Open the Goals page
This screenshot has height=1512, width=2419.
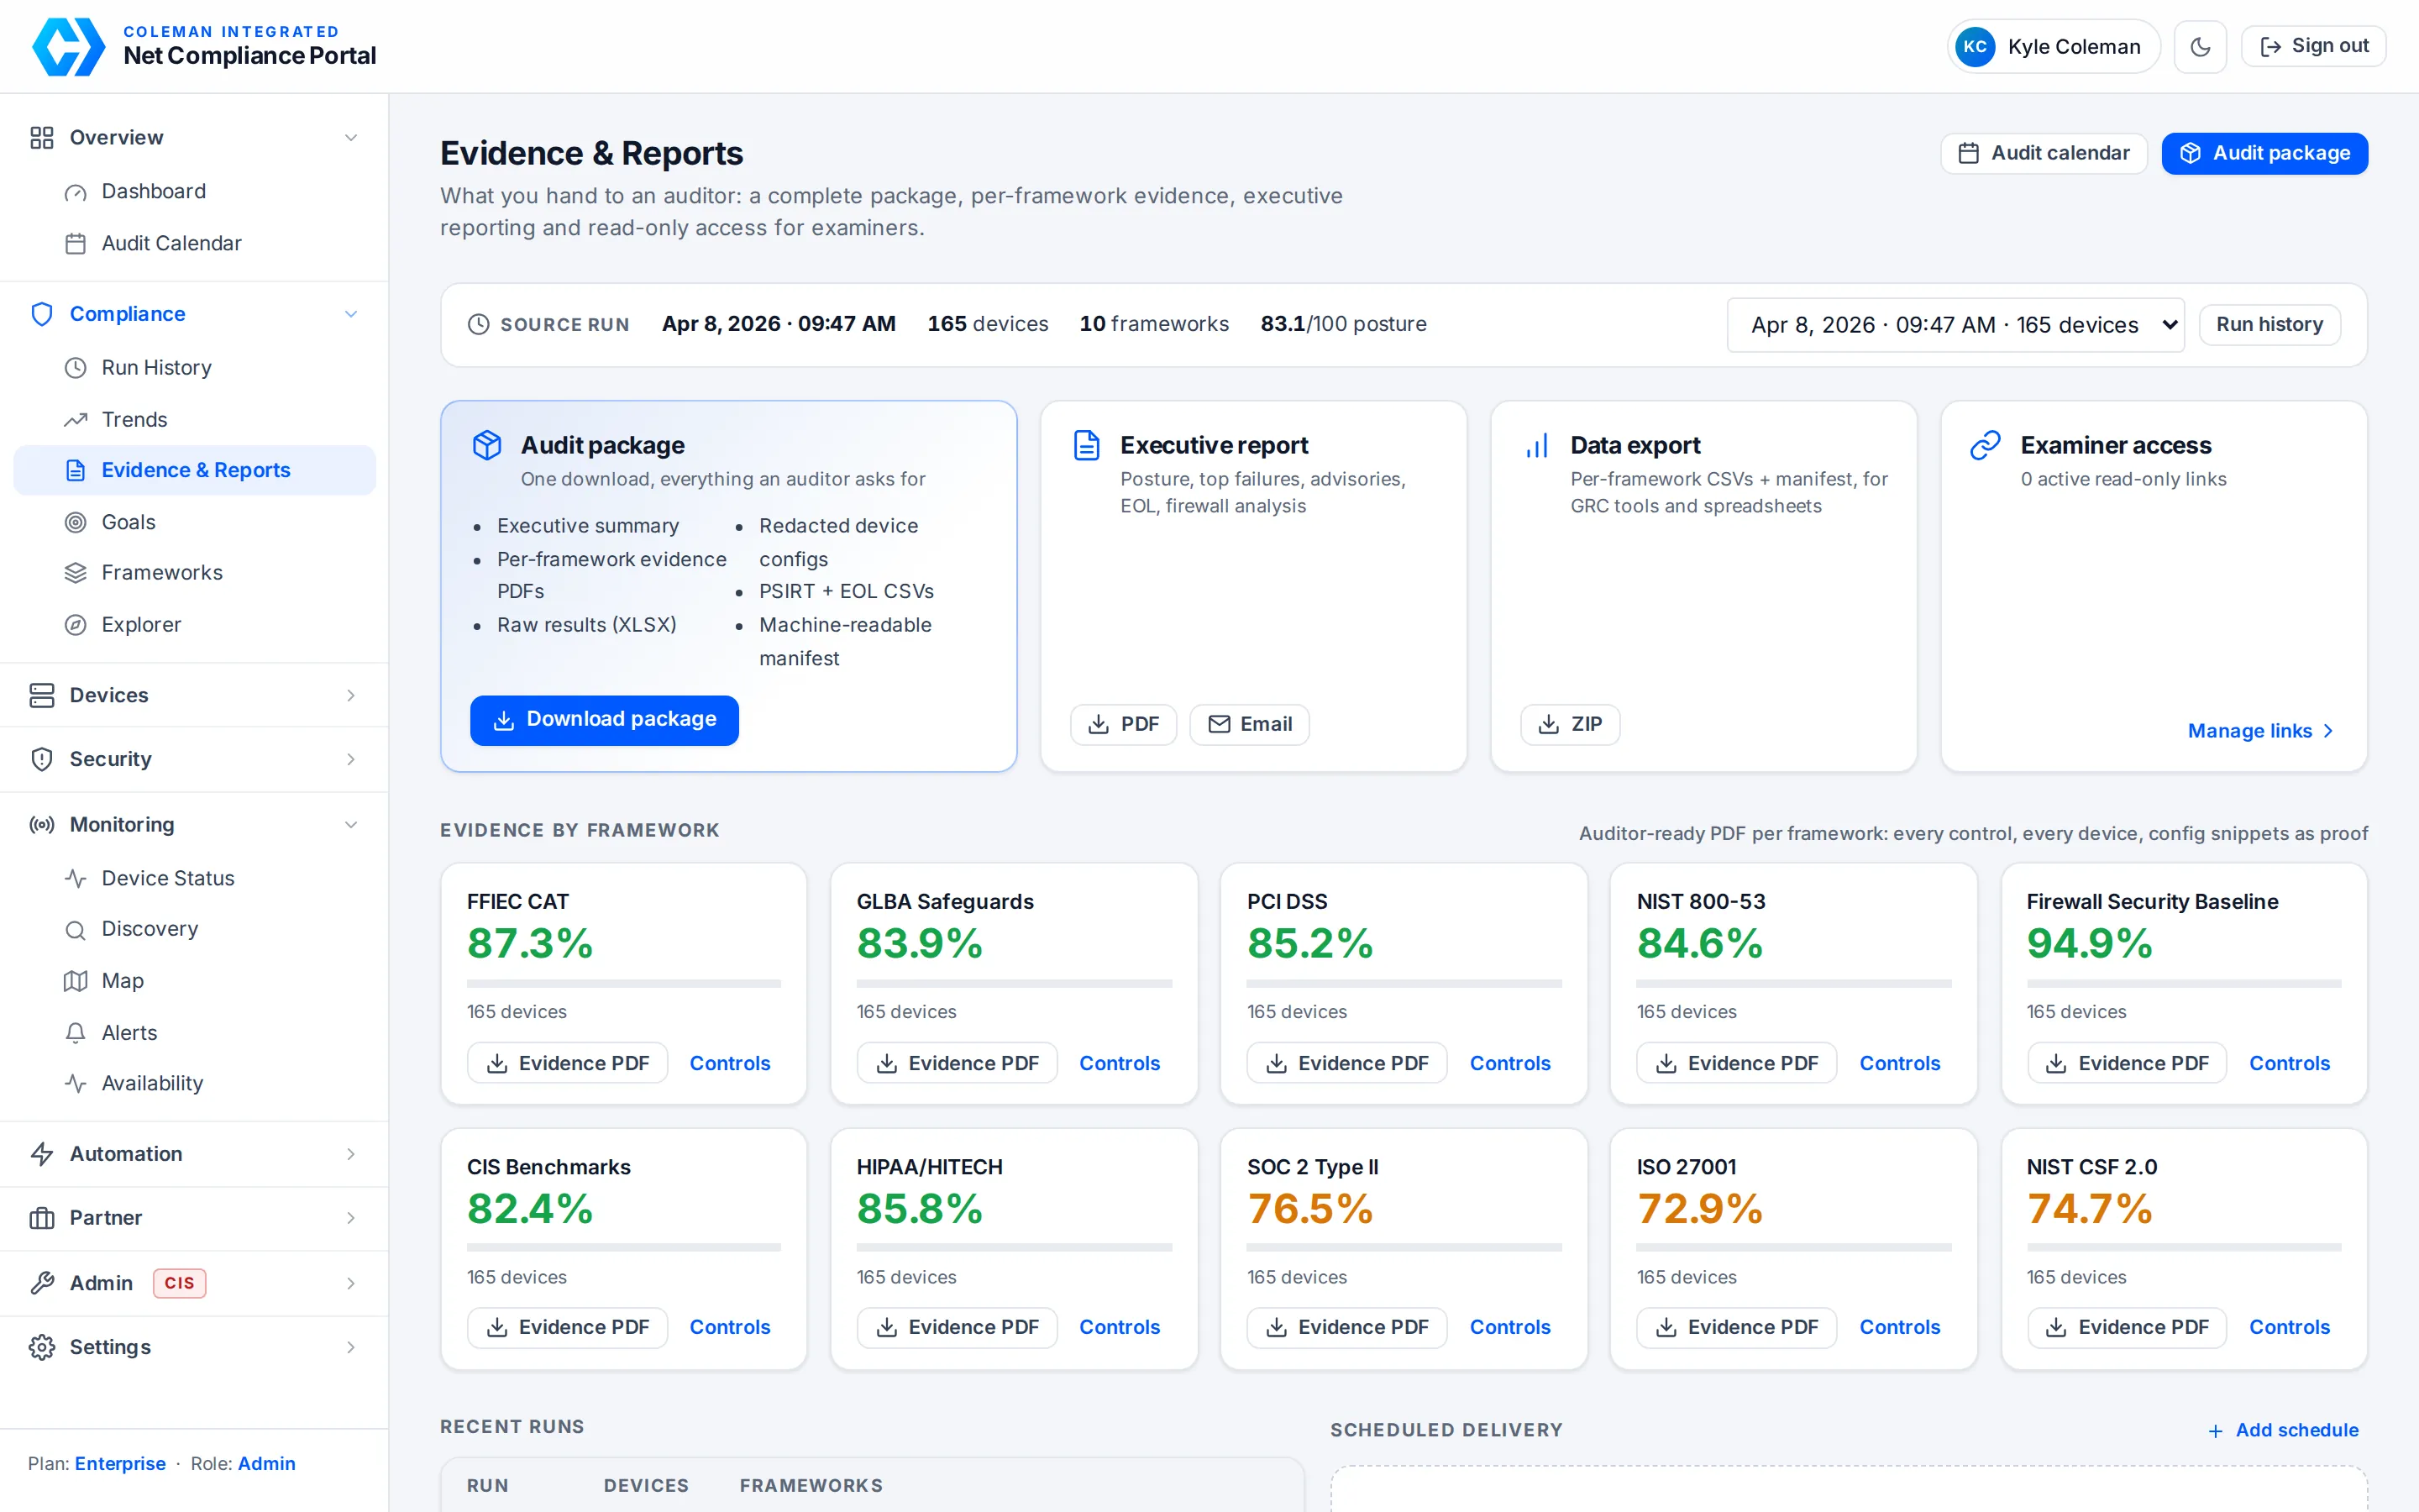[x=194, y=522]
